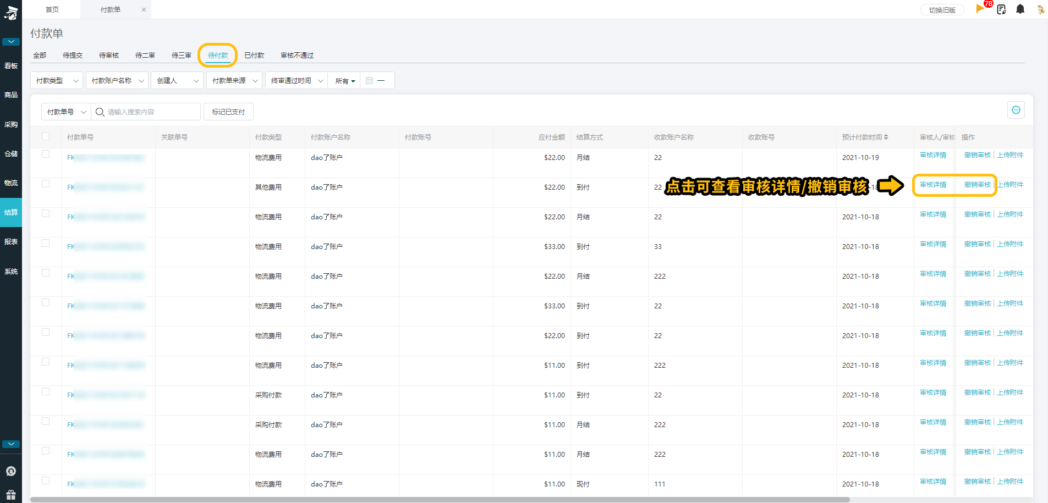Image resolution: width=1048 pixels, height=503 pixels.
Task: Select the 待三审 tab
Action: click(x=182, y=55)
